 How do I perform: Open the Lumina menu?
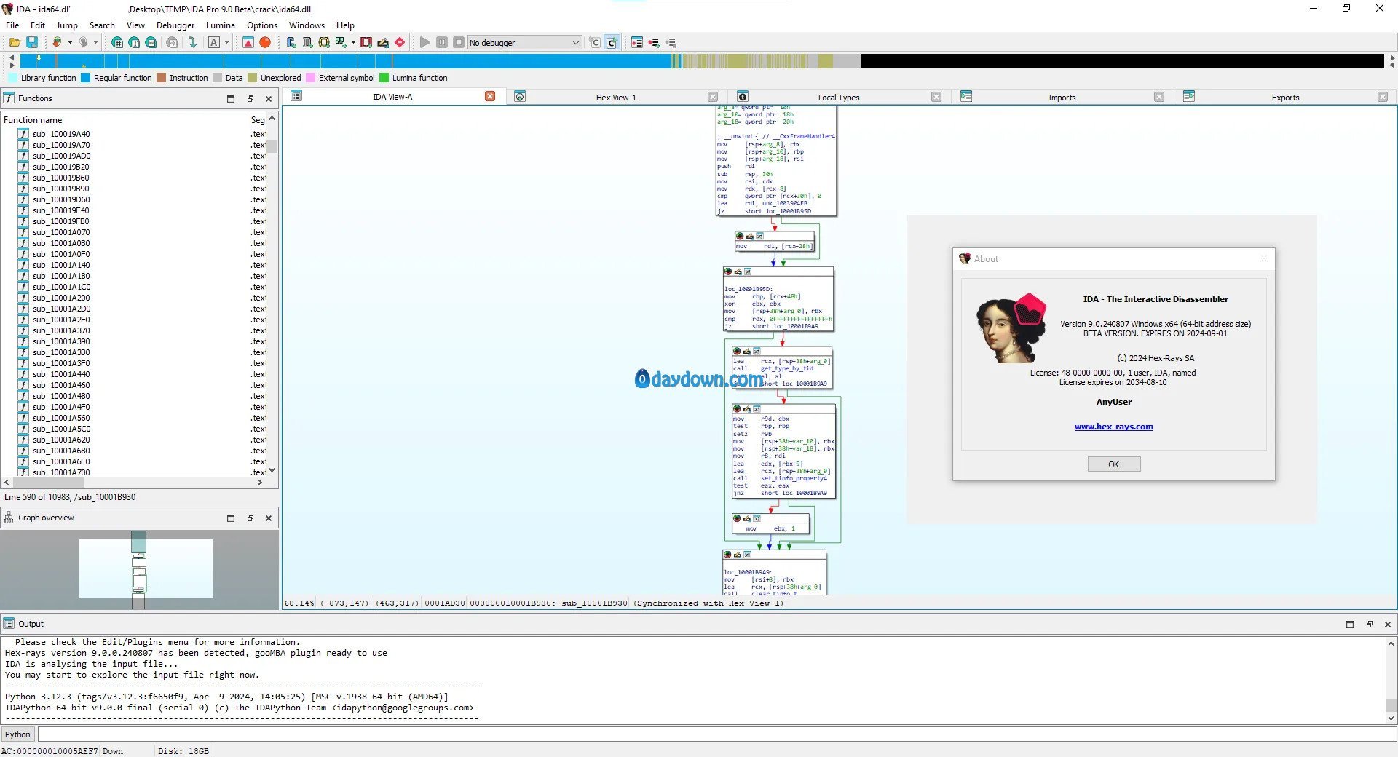221,25
